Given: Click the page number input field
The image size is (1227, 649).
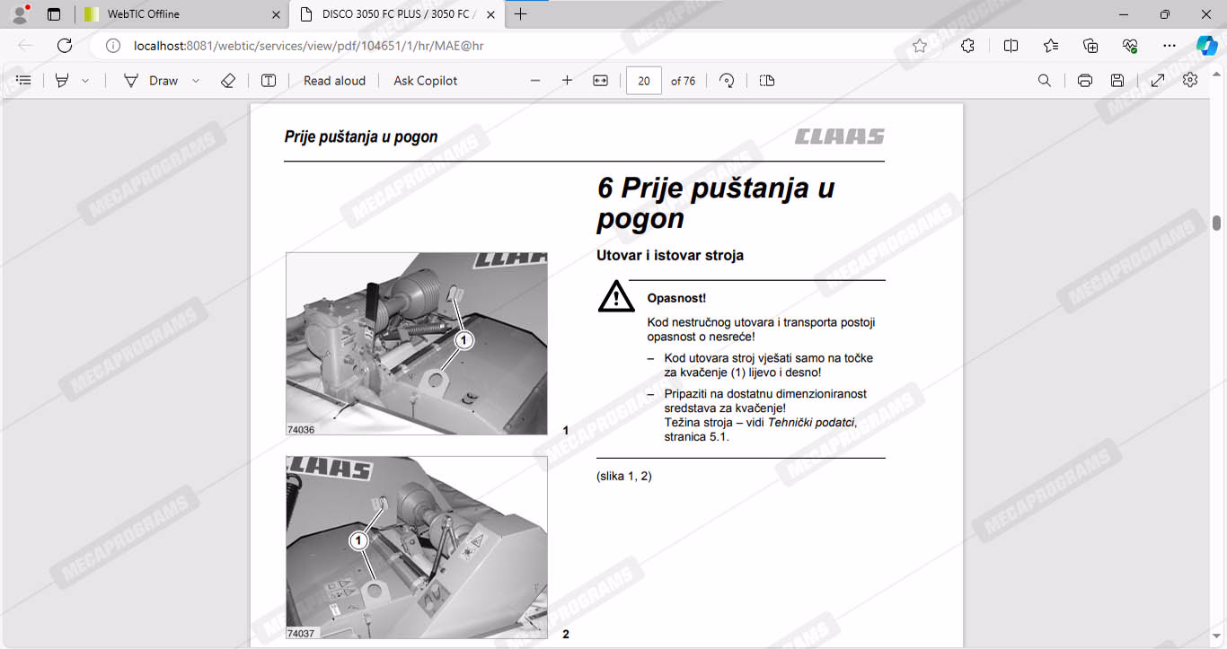Looking at the screenshot, I should tap(643, 81).
